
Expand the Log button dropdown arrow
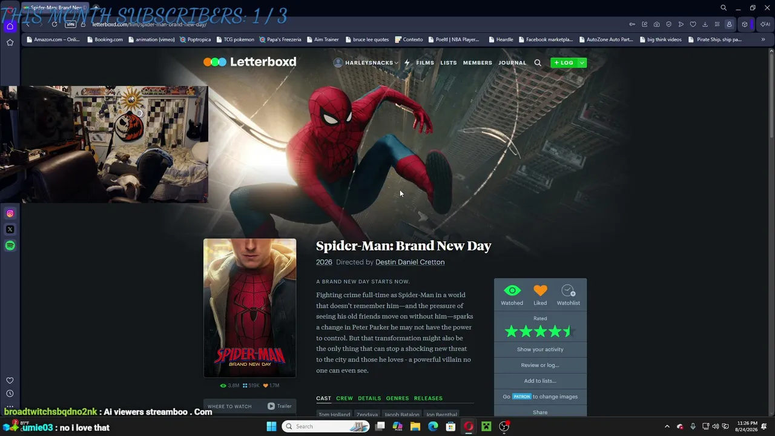pos(582,63)
